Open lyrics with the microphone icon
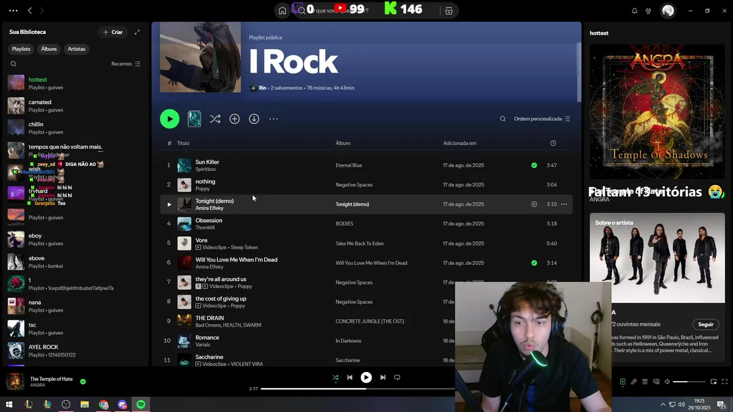Image resolution: width=733 pixels, height=412 pixels. (634, 382)
